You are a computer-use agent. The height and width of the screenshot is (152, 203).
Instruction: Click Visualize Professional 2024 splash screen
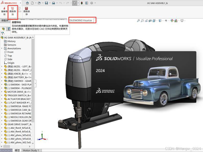(144, 77)
